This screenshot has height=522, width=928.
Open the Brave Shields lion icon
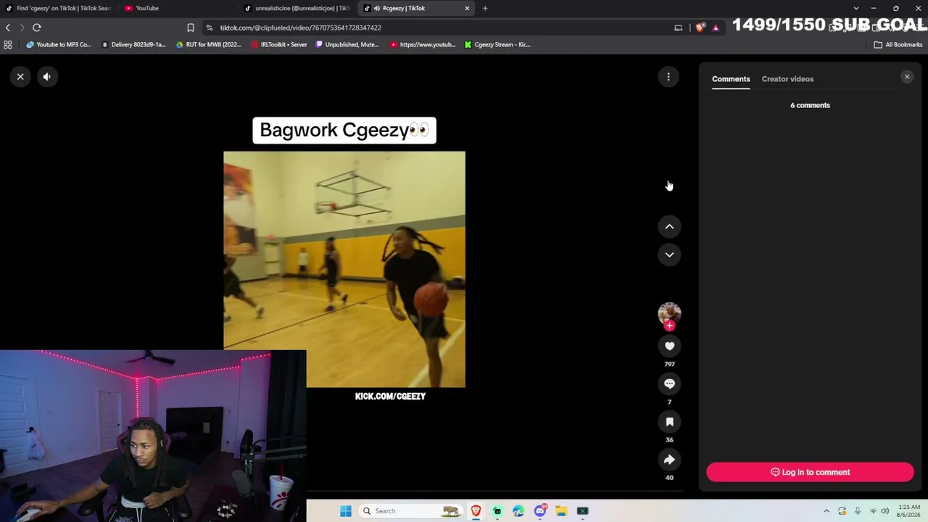coord(700,28)
